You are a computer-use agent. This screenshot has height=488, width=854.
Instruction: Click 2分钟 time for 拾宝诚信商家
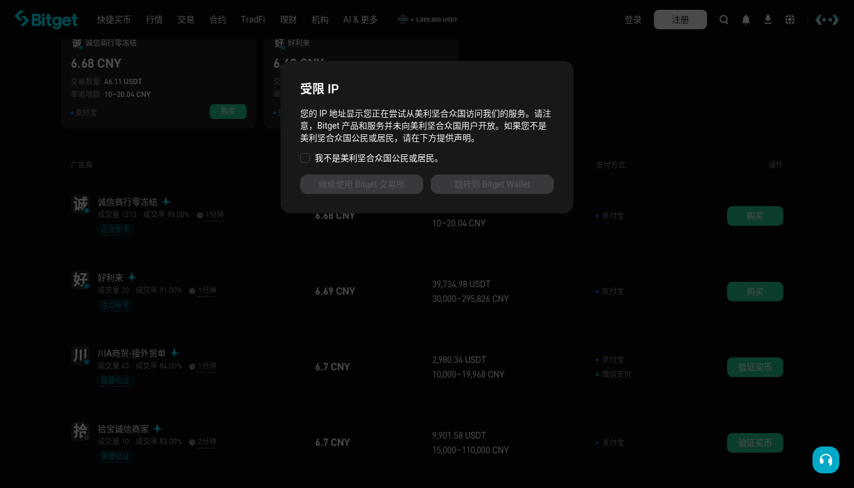pyautogui.click(x=207, y=442)
